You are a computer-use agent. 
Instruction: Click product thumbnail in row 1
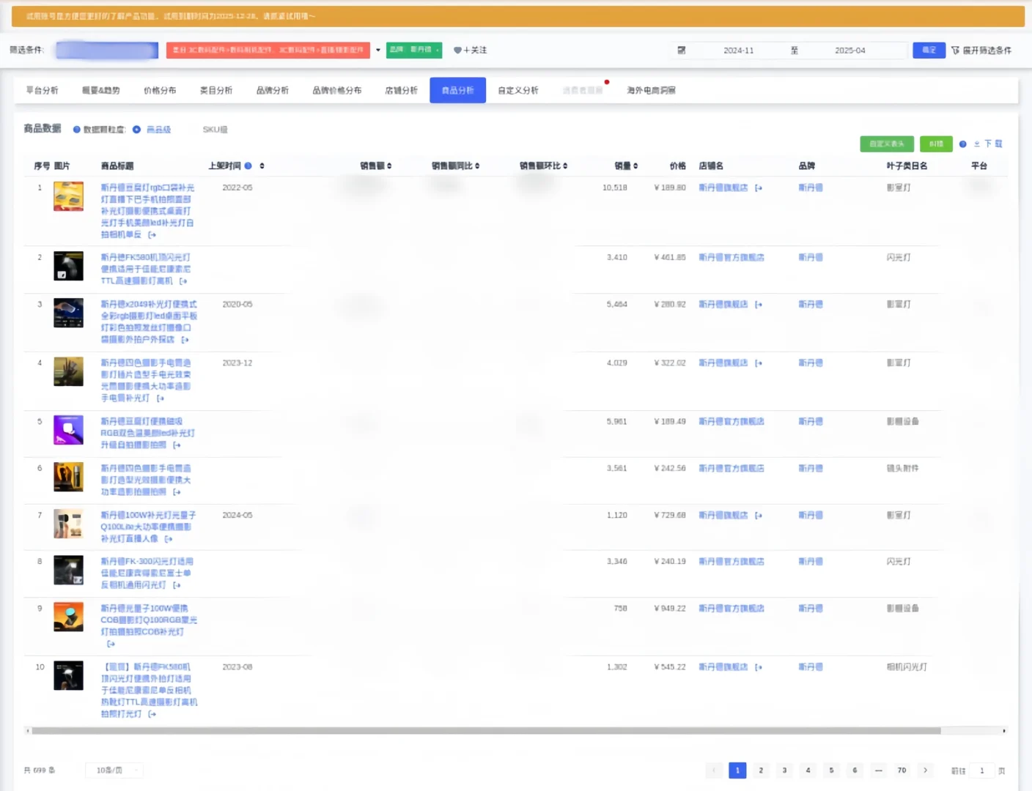pos(68,196)
